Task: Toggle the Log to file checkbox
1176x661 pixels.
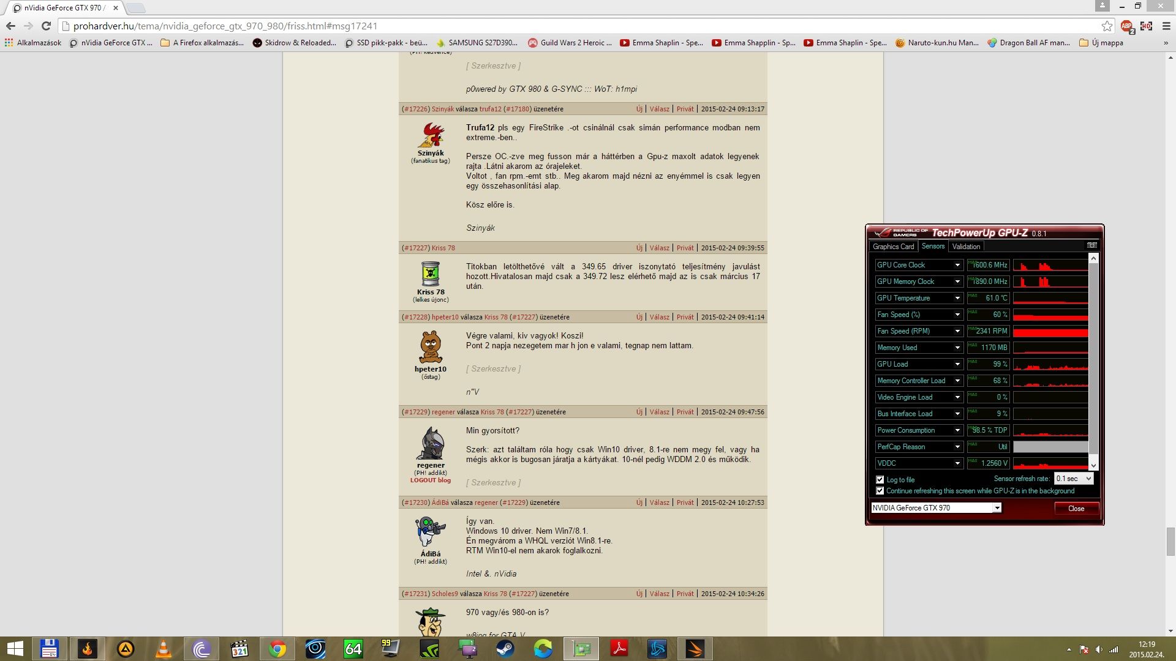Action: point(880,480)
